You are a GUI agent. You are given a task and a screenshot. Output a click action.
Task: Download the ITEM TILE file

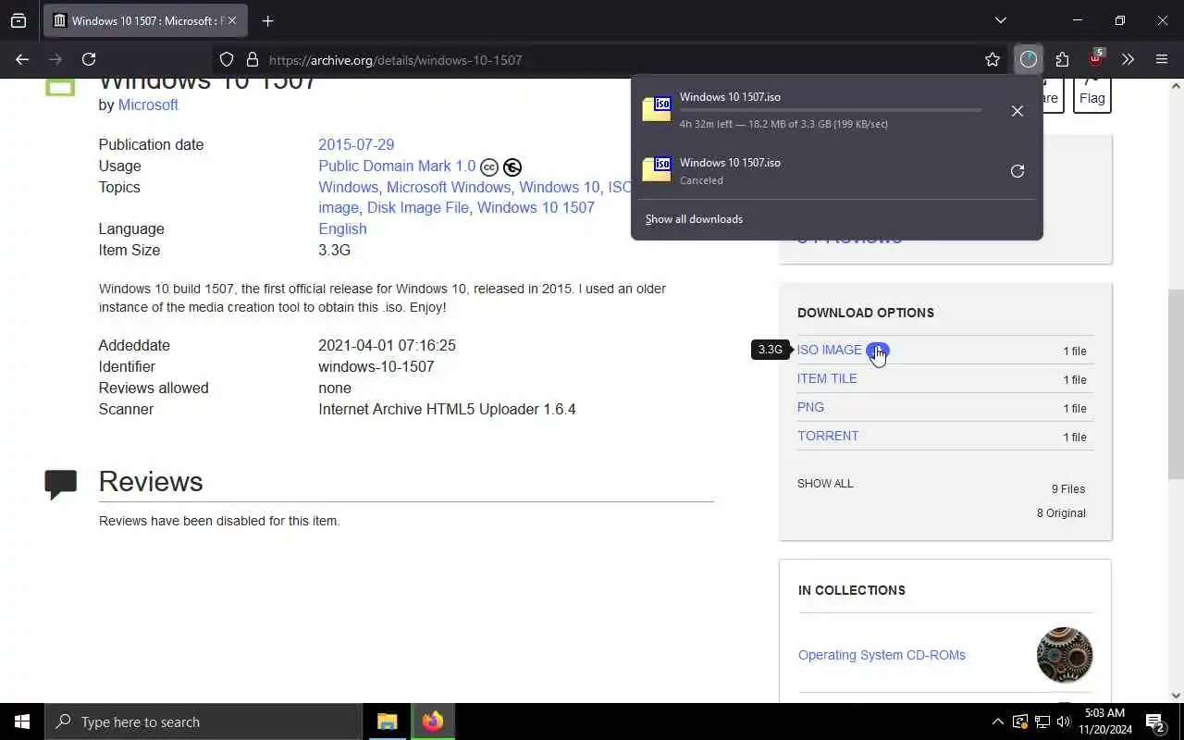[827, 378]
